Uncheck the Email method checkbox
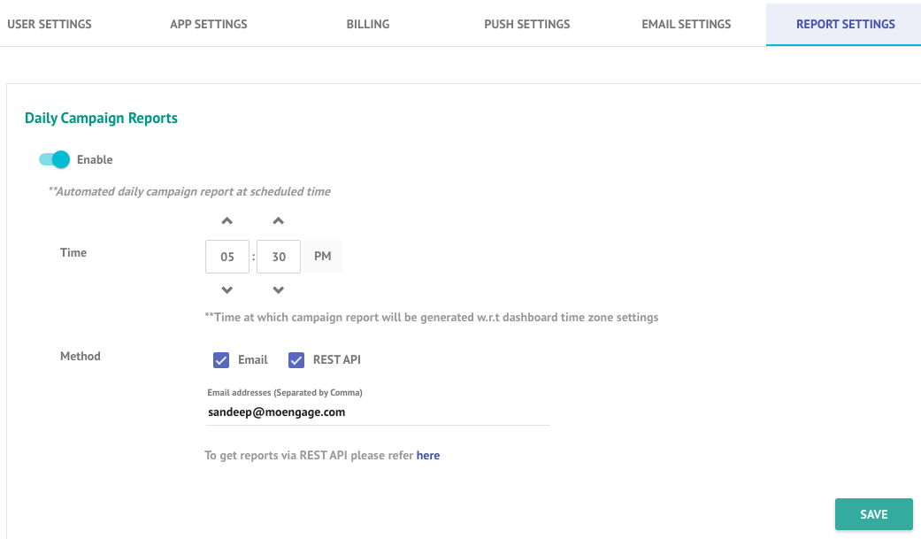The image size is (921, 539). pos(221,360)
